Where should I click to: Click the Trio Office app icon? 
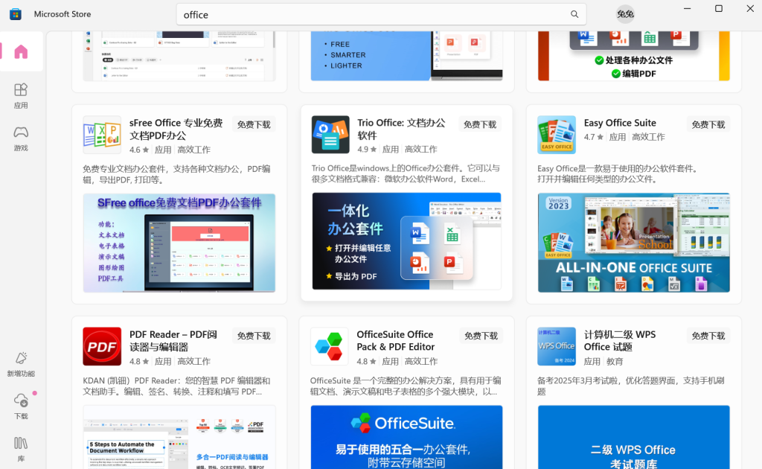click(330, 135)
